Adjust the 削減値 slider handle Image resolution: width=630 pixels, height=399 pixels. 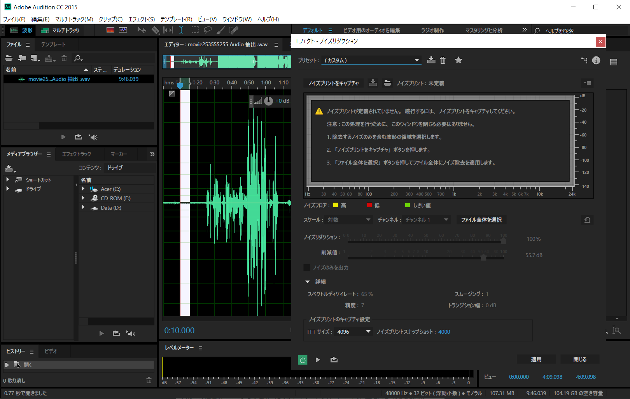pyautogui.click(x=483, y=257)
